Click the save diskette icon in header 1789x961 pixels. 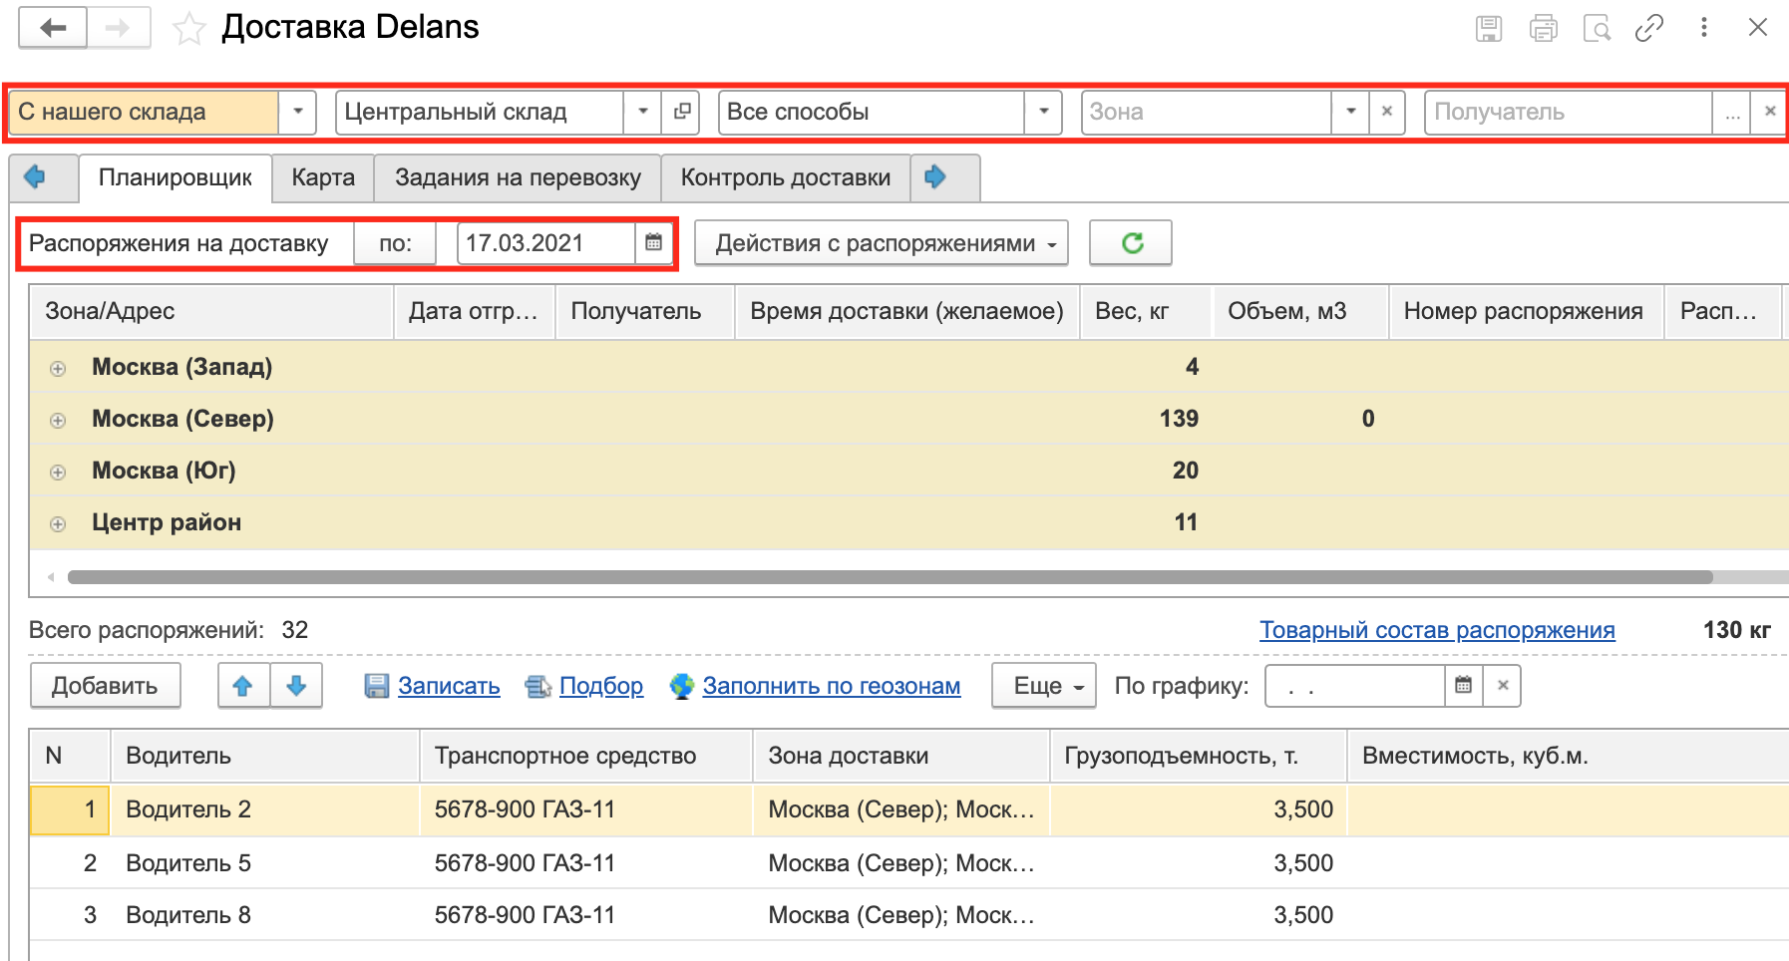1489,28
